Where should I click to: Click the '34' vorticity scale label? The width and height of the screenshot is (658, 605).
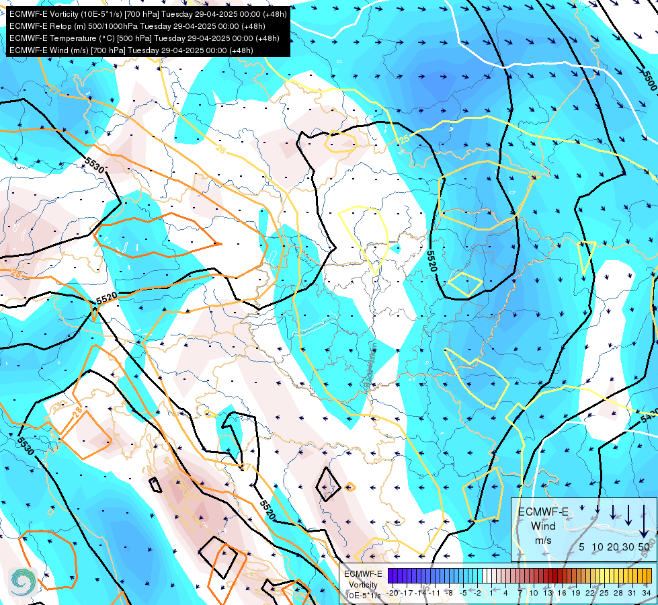[647, 594]
